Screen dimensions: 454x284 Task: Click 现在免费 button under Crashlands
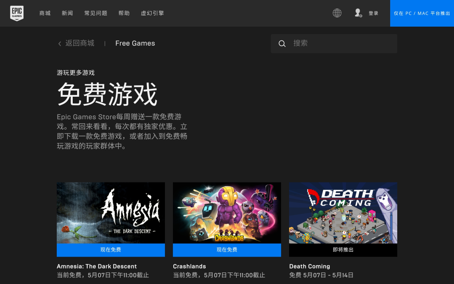pyautogui.click(x=227, y=250)
